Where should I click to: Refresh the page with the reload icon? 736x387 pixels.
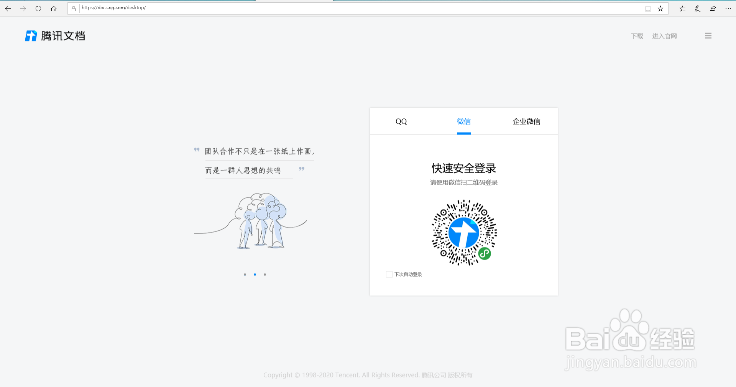pyautogui.click(x=38, y=8)
